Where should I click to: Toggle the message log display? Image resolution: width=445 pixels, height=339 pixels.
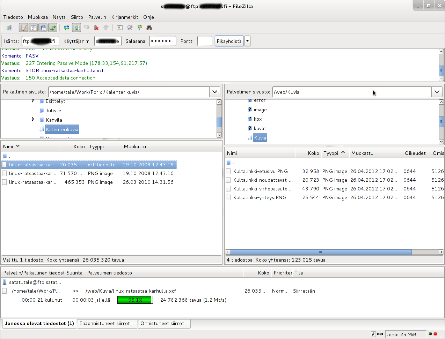(x=23, y=28)
